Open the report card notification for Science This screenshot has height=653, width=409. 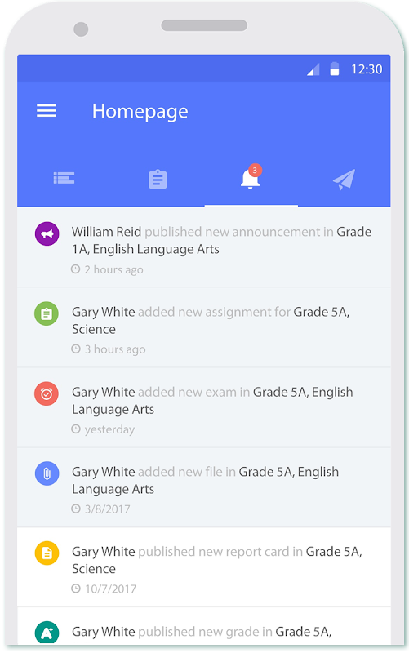click(x=203, y=567)
